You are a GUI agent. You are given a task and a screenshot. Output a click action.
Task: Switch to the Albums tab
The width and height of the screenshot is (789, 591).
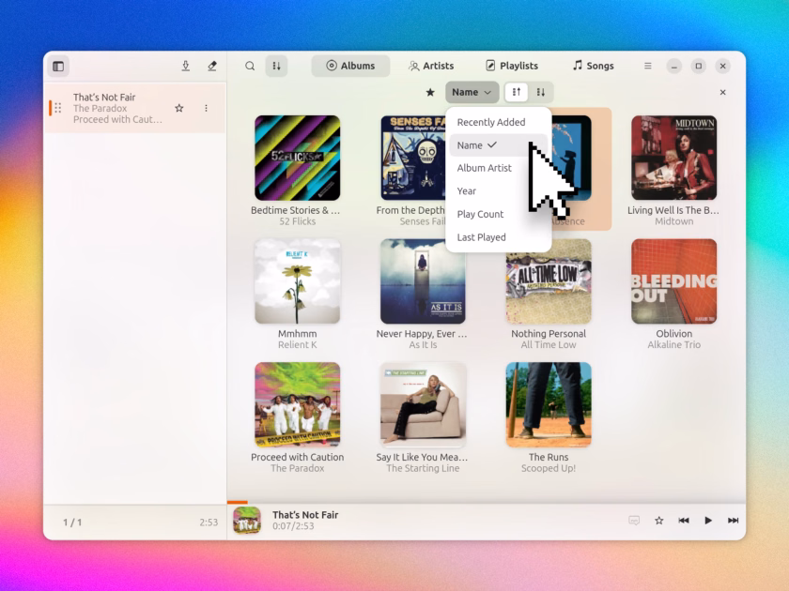[350, 66]
